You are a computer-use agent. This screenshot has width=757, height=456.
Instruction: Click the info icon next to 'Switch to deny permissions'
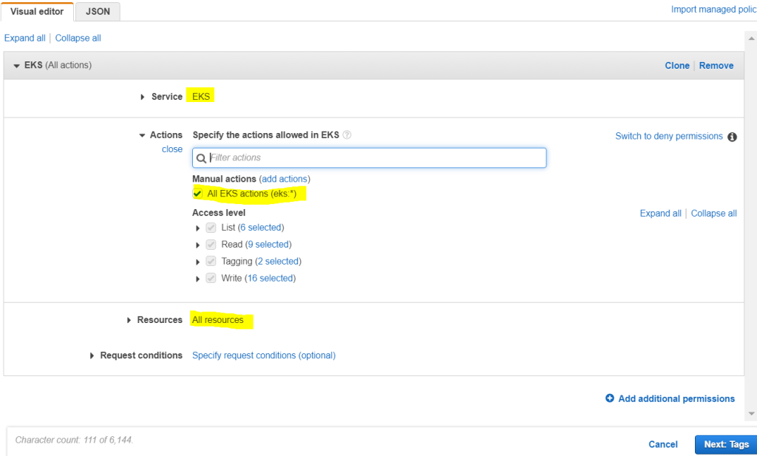click(x=732, y=137)
